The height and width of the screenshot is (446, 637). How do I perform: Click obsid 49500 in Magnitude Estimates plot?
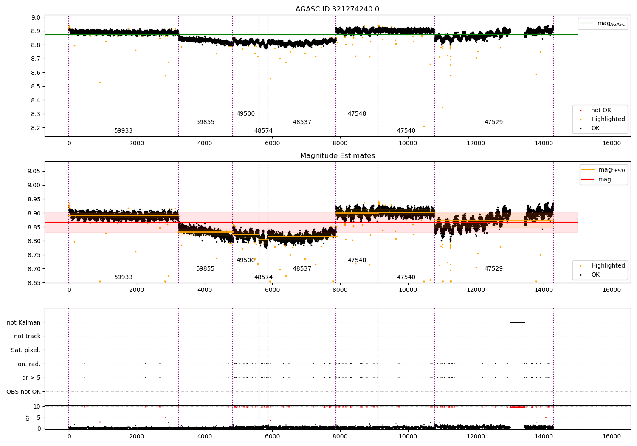(x=245, y=260)
